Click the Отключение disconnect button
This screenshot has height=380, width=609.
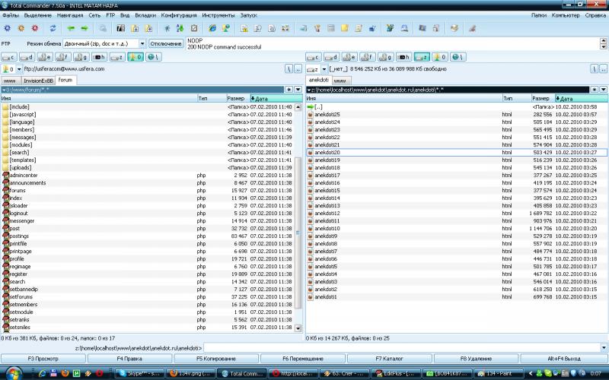pyautogui.click(x=166, y=43)
